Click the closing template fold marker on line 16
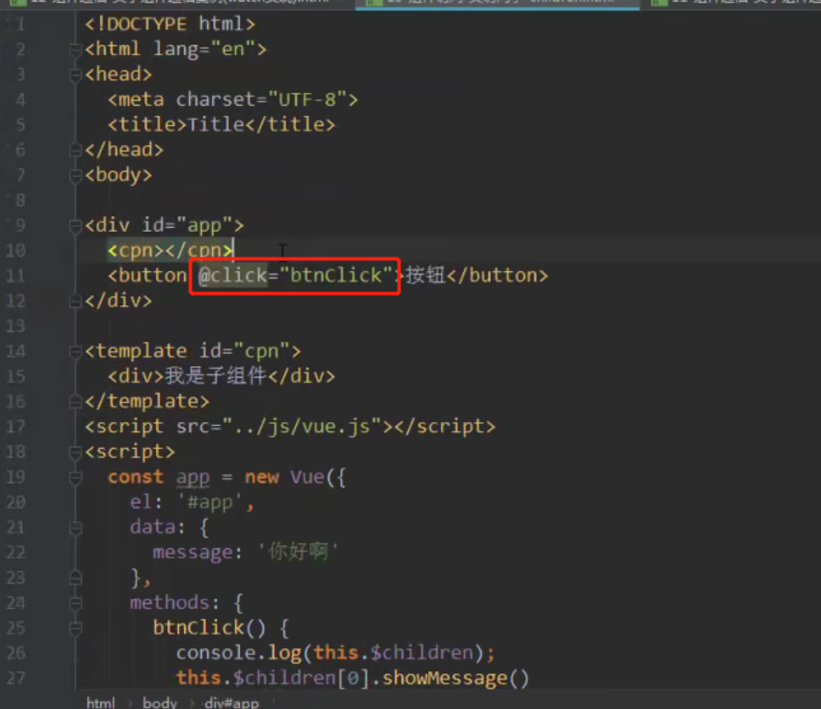Image resolution: width=821 pixels, height=709 pixels. [75, 402]
